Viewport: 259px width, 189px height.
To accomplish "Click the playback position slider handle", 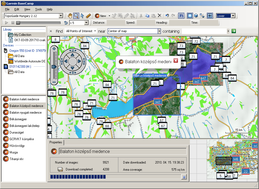I will [x=18, y=23].
